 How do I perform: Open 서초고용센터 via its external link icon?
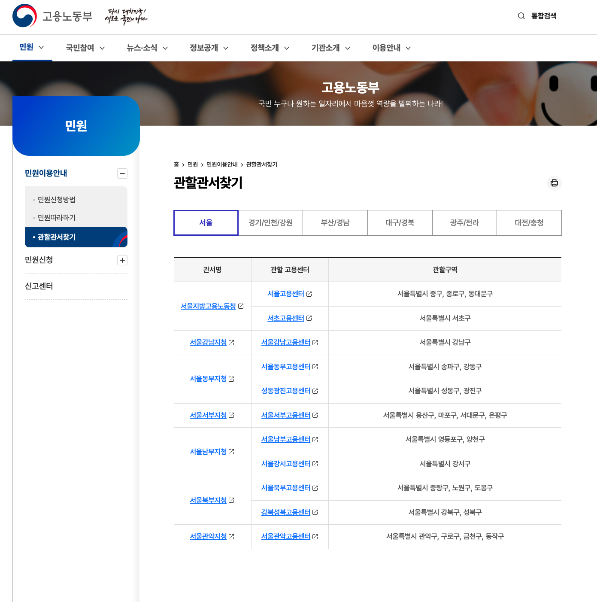pyautogui.click(x=310, y=318)
